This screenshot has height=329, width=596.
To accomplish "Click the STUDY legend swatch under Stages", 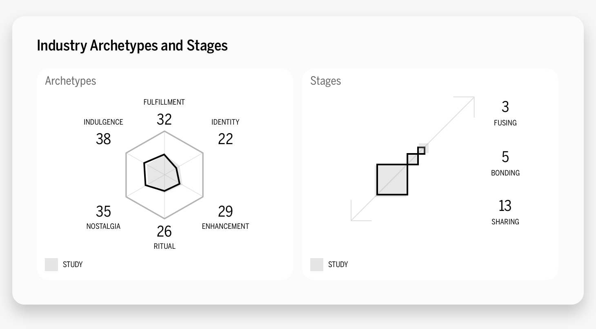I will click(x=317, y=264).
